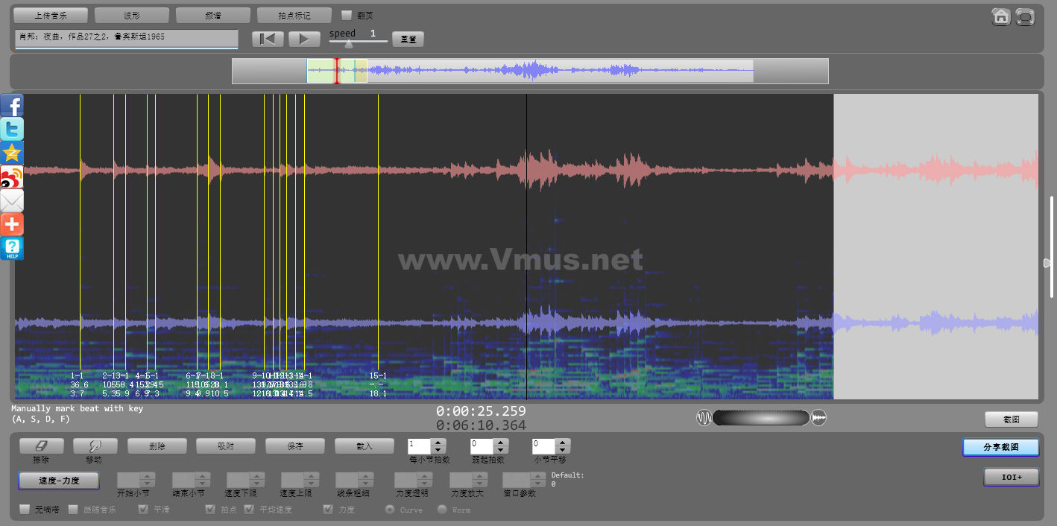Select the eraser (擦除) tool
The image size is (1057, 526).
[x=41, y=446]
